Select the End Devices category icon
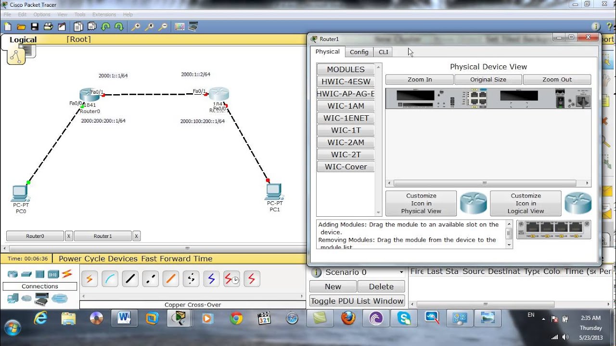616x346 pixels. (x=13, y=298)
